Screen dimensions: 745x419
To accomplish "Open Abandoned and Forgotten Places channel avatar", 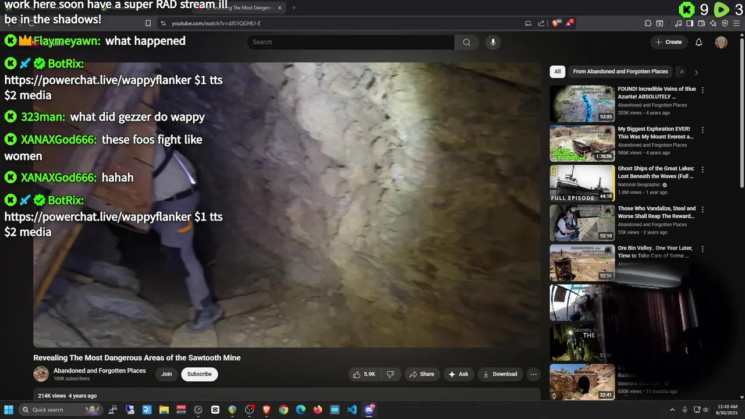I will click(41, 374).
